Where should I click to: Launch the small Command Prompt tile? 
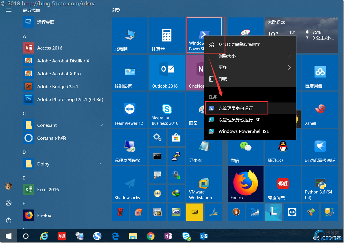tap(158, 157)
